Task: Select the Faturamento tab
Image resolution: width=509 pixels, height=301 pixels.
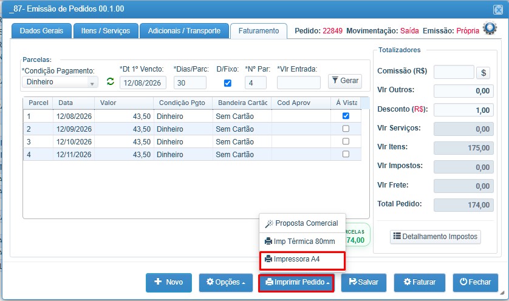Action: click(259, 31)
